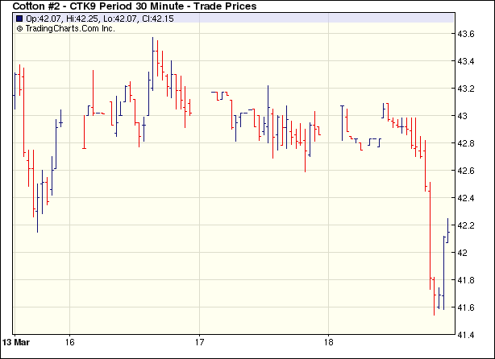This screenshot has width=495, height=359.
Task: Select the '16' date label on x-axis
Action: (x=70, y=340)
